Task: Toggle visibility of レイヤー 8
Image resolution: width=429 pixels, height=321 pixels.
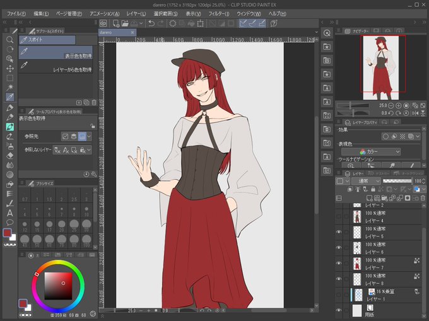Action: pyautogui.click(x=339, y=279)
